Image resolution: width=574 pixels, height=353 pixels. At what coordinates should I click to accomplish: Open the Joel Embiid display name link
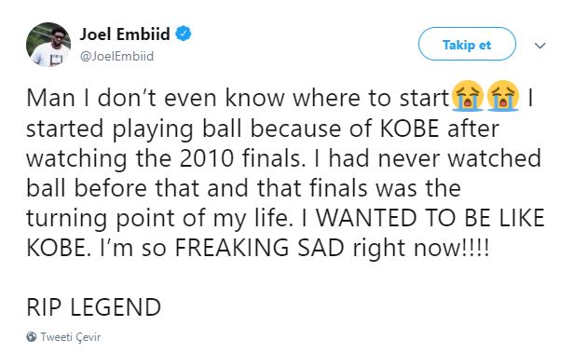125,34
